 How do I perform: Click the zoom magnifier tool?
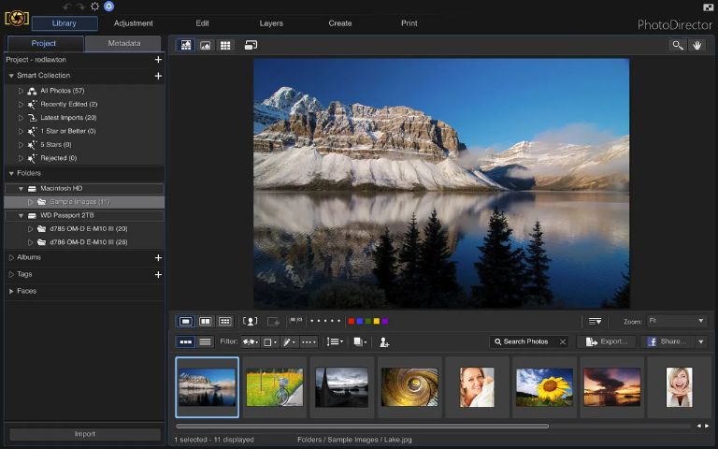(x=677, y=45)
